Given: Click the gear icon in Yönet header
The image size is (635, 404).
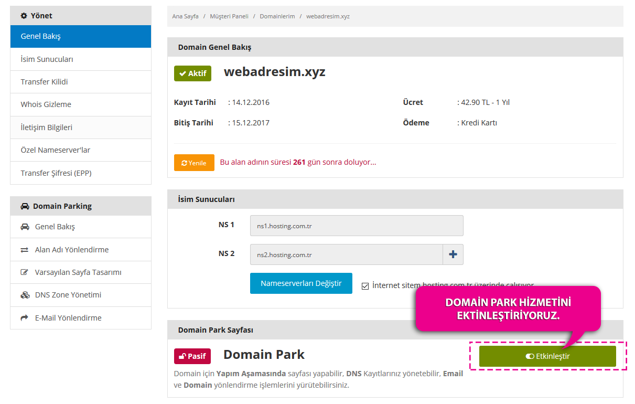Looking at the screenshot, I should (x=24, y=16).
